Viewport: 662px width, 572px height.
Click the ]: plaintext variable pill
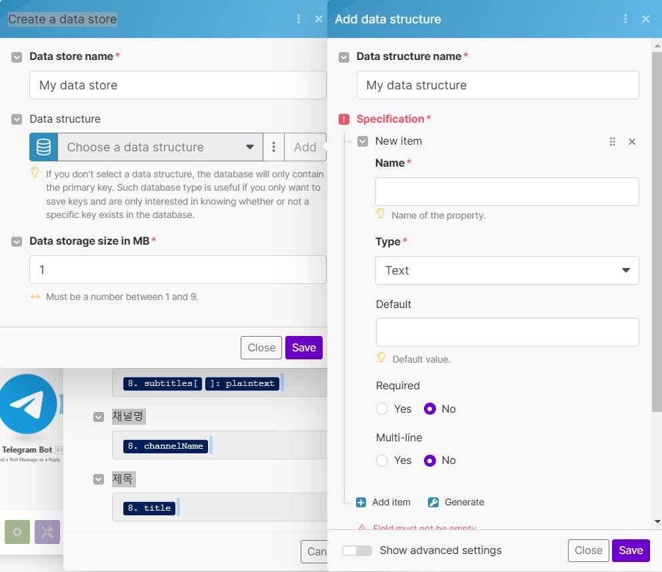(x=243, y=383)
